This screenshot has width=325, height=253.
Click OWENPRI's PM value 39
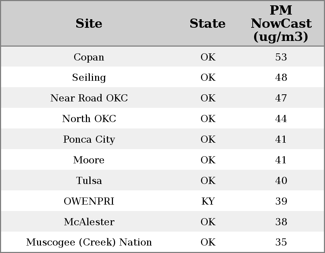tap(281, 201)
